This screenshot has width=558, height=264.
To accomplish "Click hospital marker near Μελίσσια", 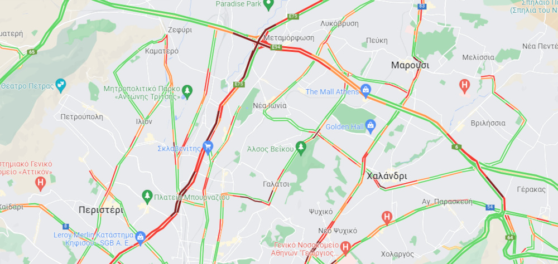I will pos(464,86).
